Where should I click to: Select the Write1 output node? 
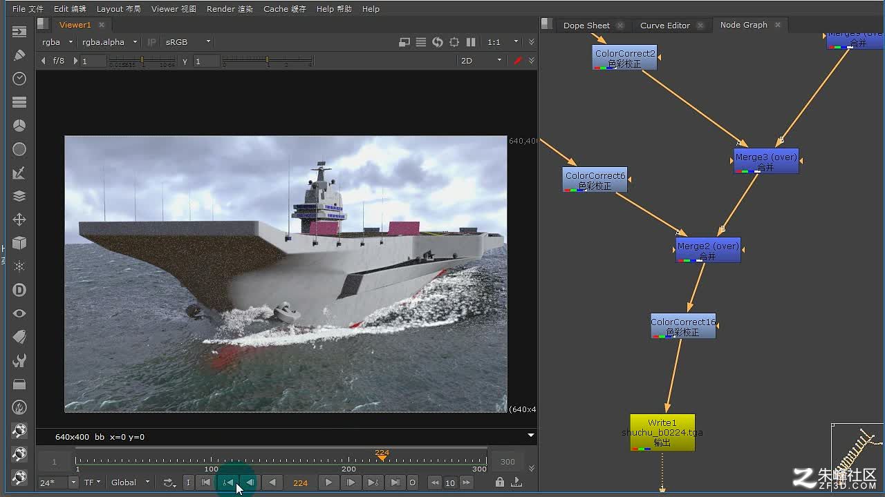pos(662,433)
